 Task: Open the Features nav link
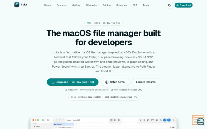tap(62, 5)
